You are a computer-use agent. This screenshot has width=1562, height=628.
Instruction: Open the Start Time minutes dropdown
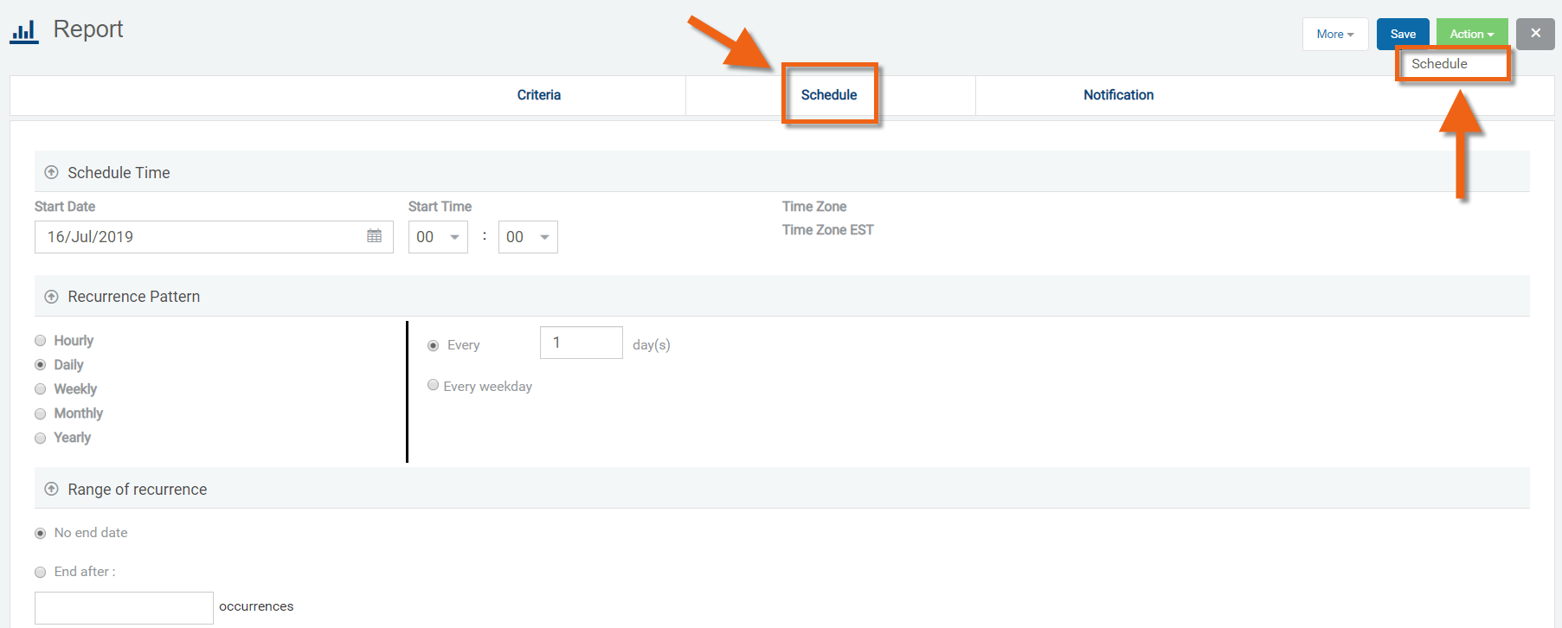pos(528,237)
